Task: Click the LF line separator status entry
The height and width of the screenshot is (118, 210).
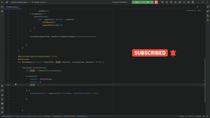Action: point(186,116)
